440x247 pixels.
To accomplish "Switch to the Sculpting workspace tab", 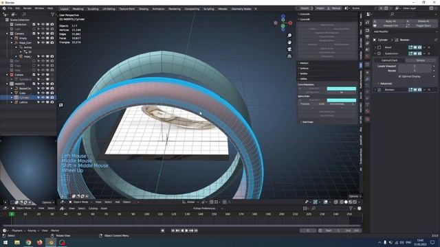I will point(93,9).
